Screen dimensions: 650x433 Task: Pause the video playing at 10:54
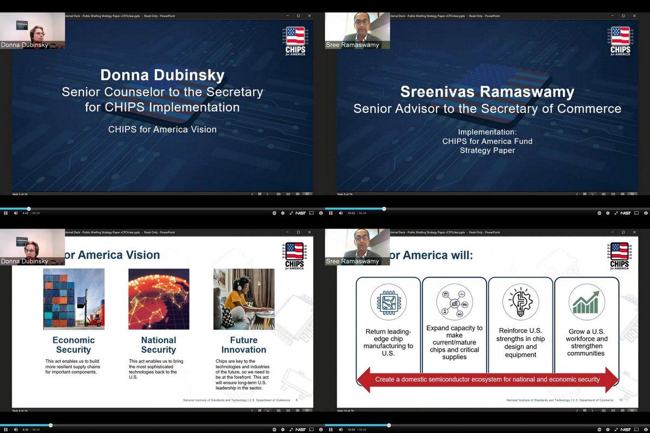point(331,430)
